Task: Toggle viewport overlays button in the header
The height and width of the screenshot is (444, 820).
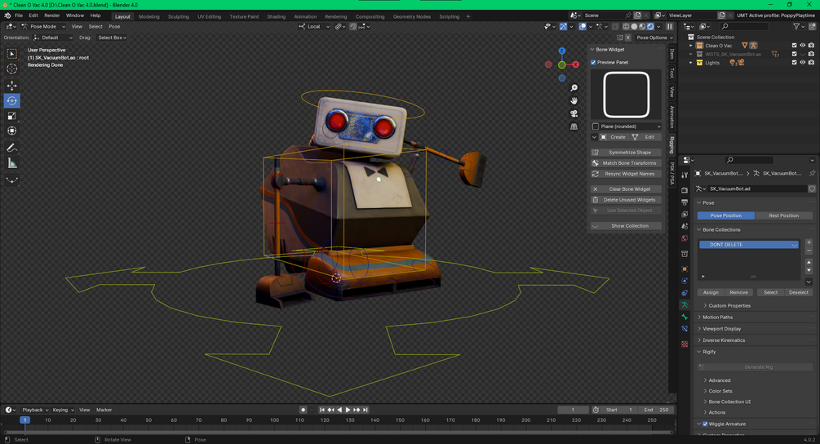Action: tap(583, 26)
